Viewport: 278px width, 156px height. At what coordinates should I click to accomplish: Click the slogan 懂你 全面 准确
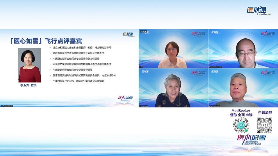[241, 115]
